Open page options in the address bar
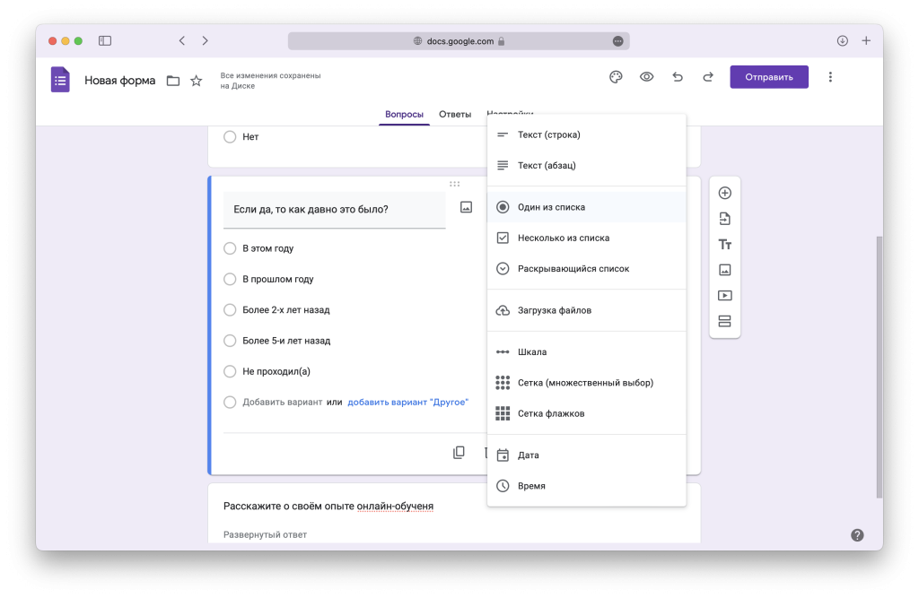This screenshot has width=919, height=598. (617, 41)
